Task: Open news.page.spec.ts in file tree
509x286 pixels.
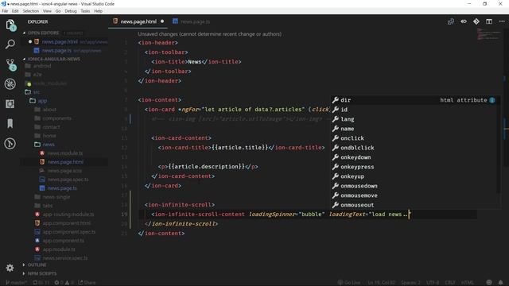Action: [68, 180]
